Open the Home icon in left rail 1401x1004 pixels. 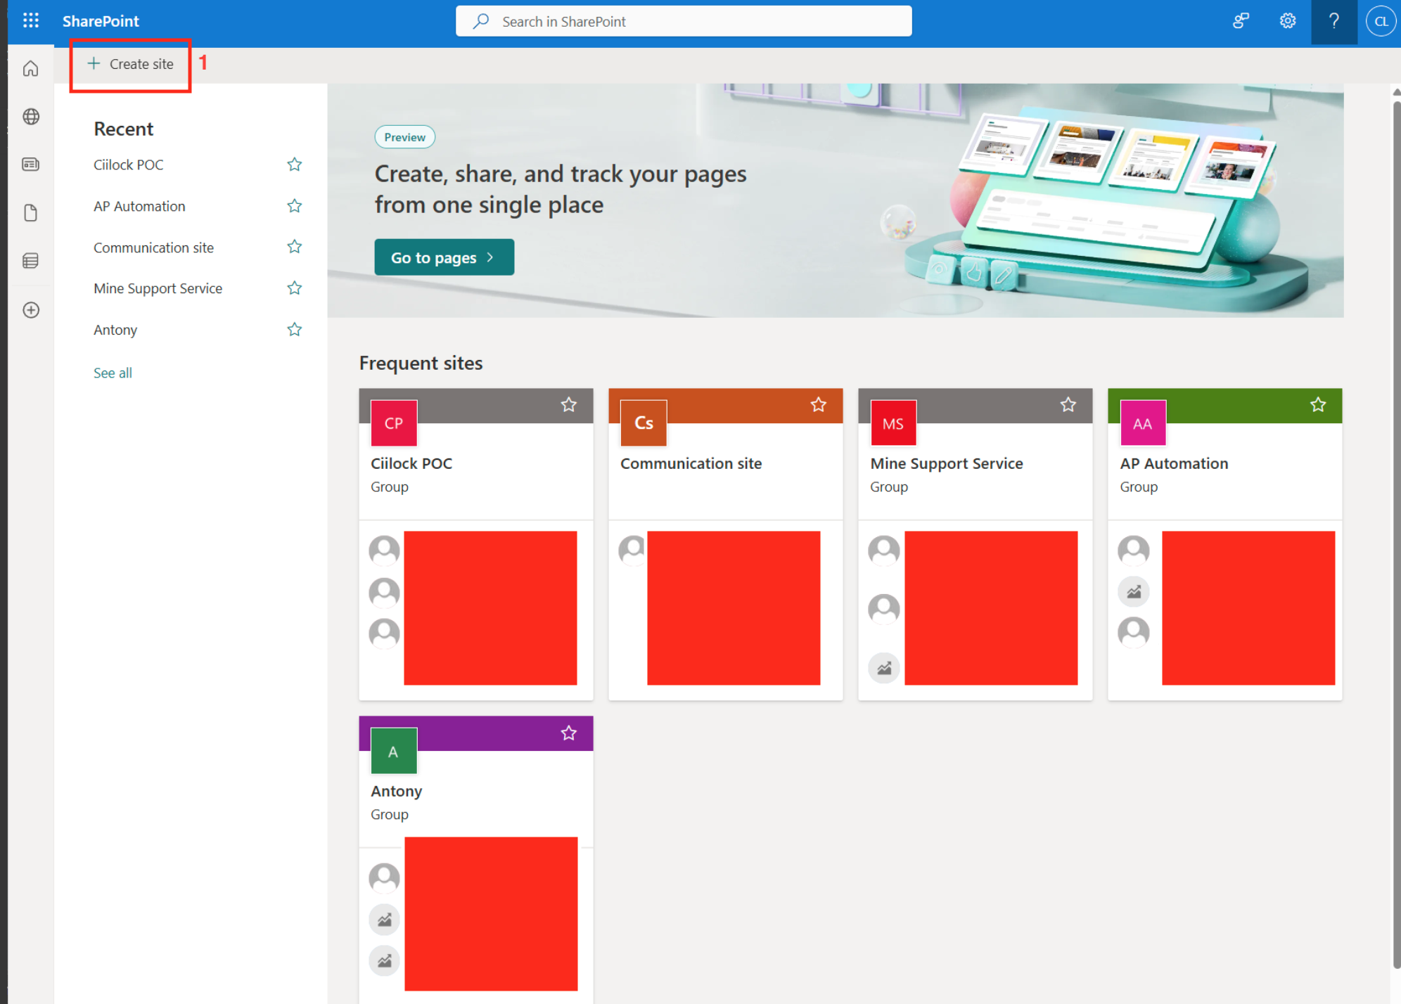coord(31,69)
